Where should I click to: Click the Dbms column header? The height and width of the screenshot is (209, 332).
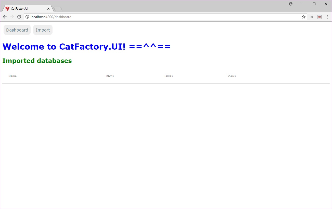pos(110,76)
